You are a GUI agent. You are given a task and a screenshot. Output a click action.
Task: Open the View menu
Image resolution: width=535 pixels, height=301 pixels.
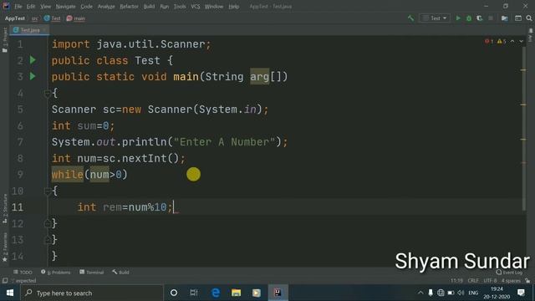point(45,7)
